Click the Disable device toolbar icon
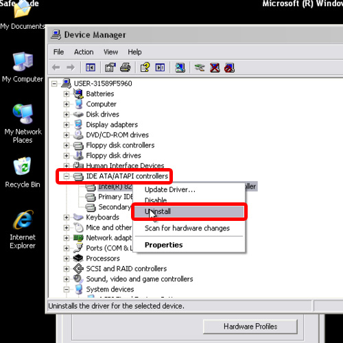343x343 pixels. click(230, 67)
